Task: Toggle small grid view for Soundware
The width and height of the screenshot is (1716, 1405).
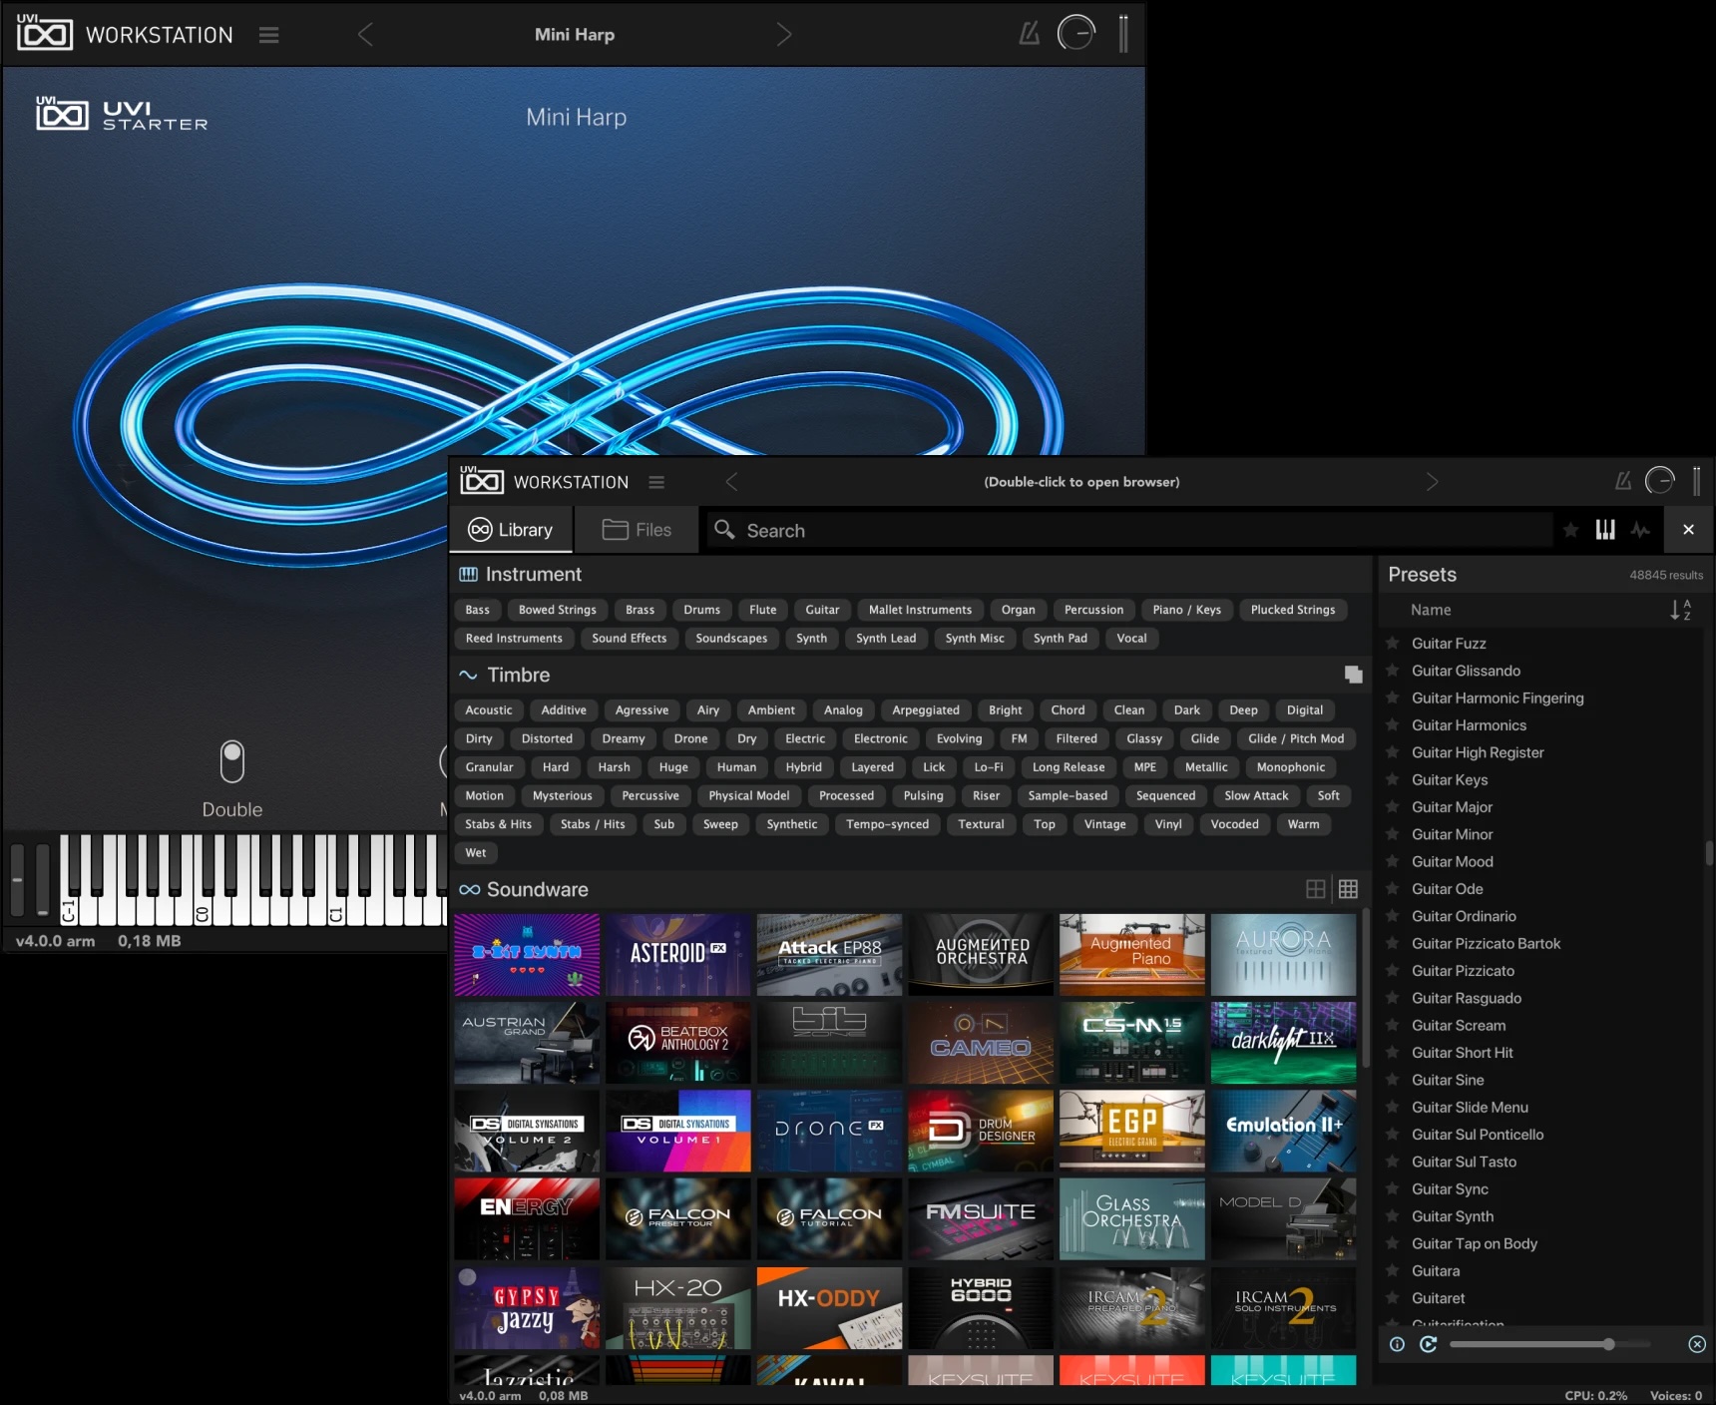Action: [x=1349, y=889]
